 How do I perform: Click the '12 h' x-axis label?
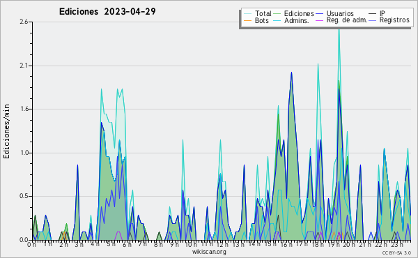click(x=222, y=245)
